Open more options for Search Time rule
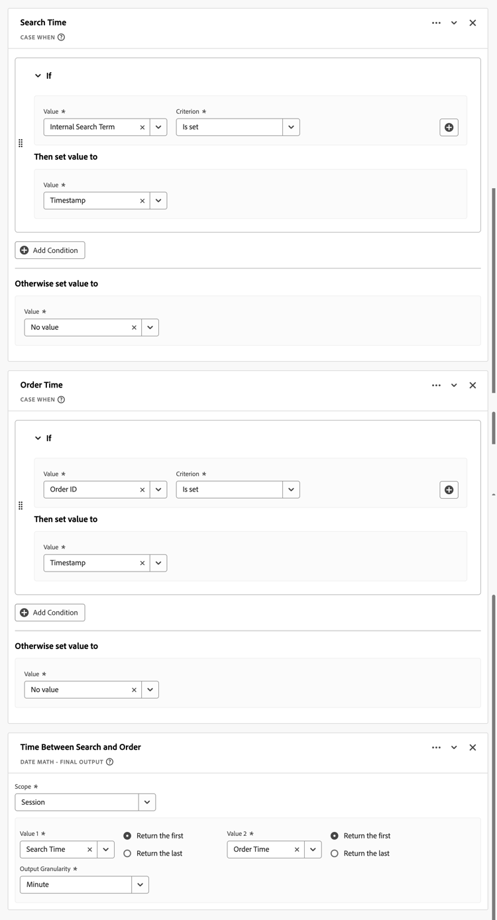 point(436,23)
